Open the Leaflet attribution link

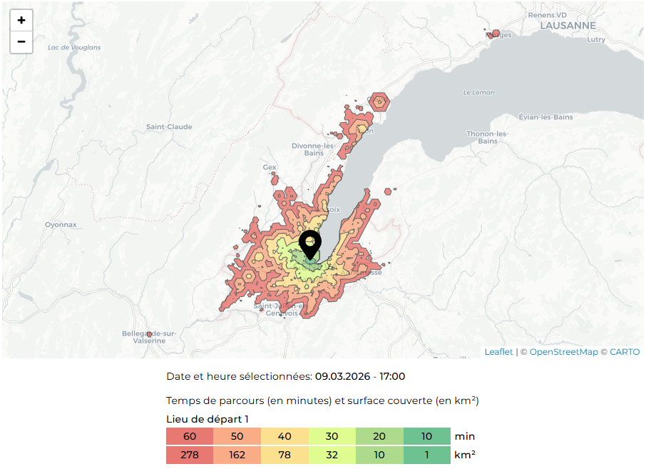coord(498,352)
